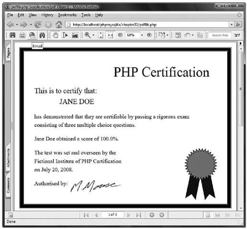
Task: Click the rotate/pages tool icon
Action: [162, 35]
